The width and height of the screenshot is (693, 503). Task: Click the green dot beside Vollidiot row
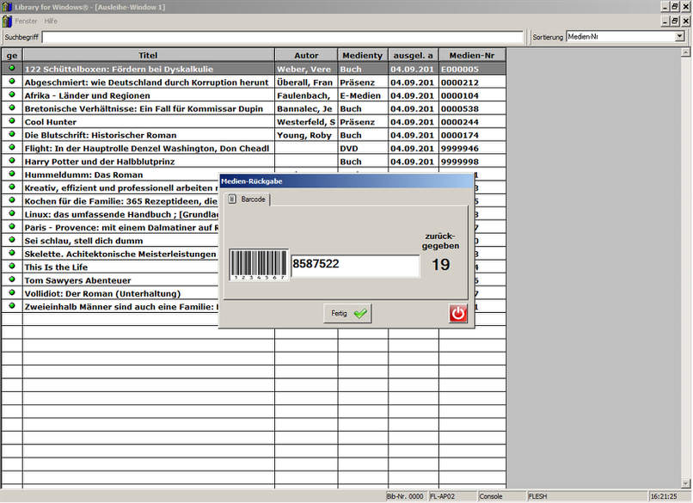point(12,292)
